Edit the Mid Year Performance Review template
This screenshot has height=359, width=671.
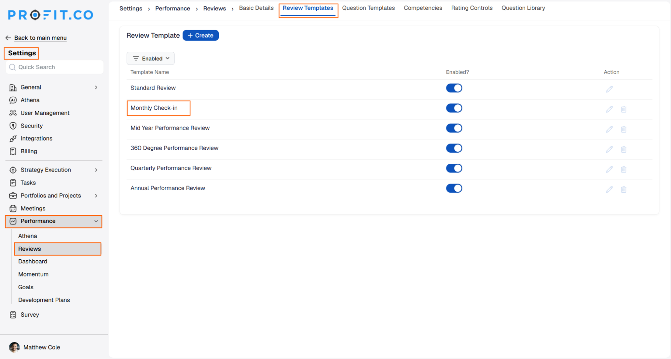609,129
